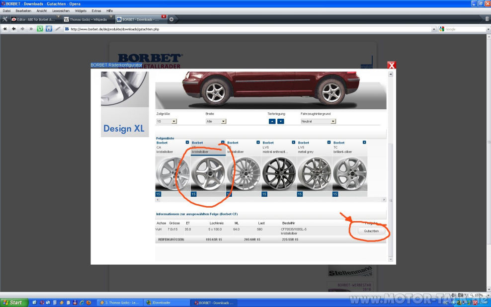The height and width of the screenshot is (307, 491).
Task: Select the Borbet TC brillant-silber wheel thumbnail
Action: pos(350,174)
